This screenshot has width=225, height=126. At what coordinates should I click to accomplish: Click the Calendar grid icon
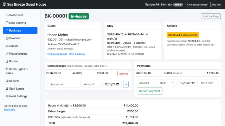tap(7, 38)
